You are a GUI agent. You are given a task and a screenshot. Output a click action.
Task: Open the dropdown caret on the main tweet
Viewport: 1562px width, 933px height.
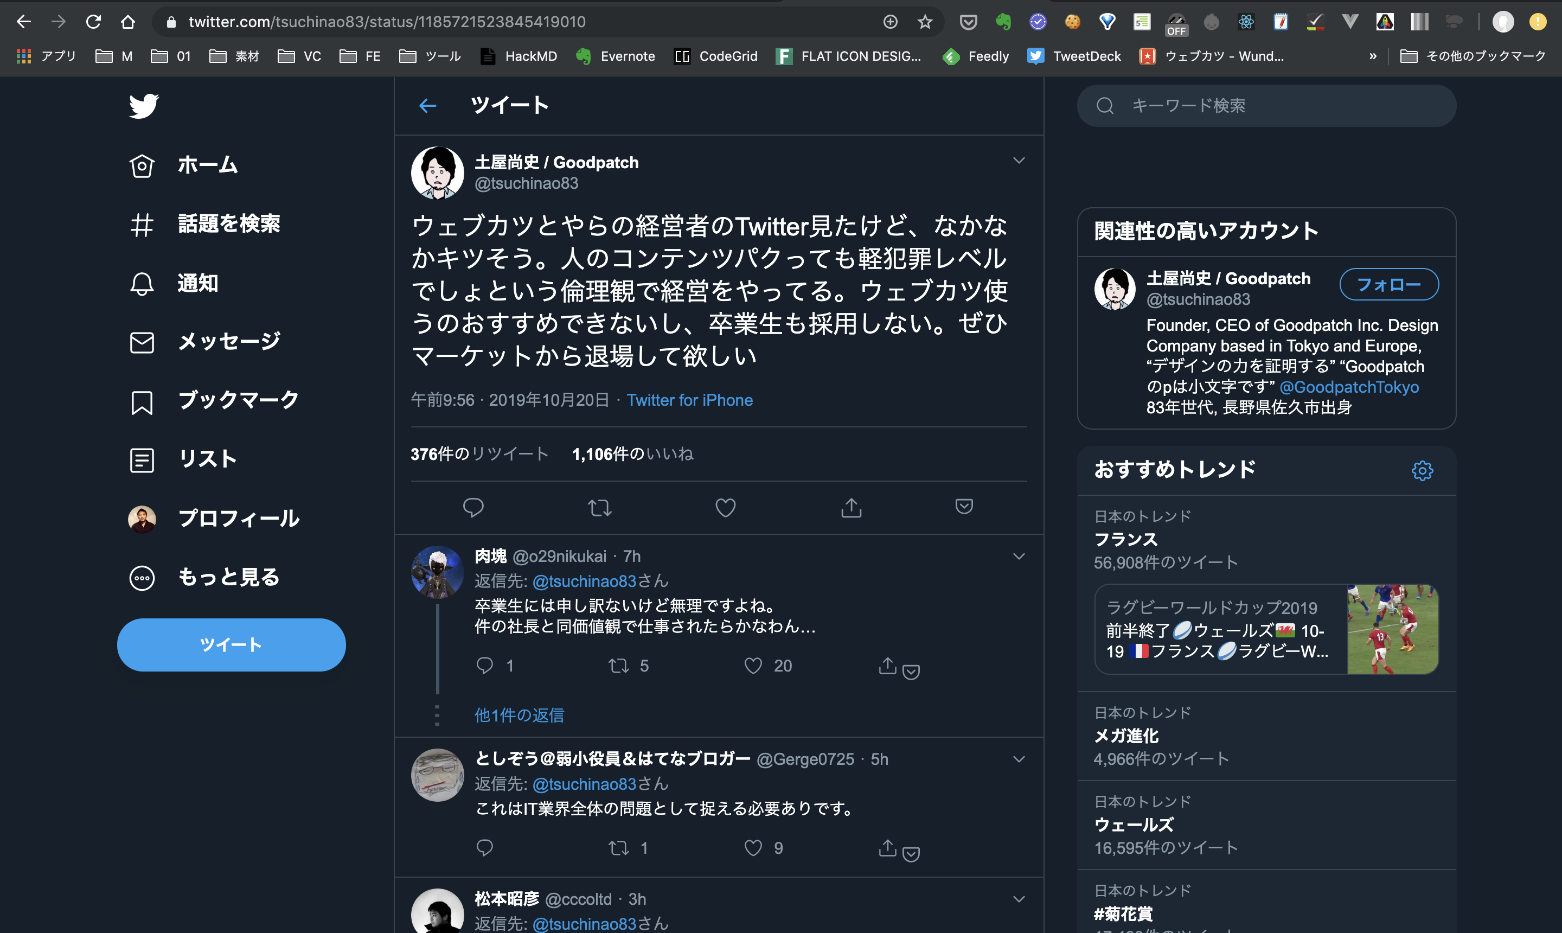pos(1020,161)
